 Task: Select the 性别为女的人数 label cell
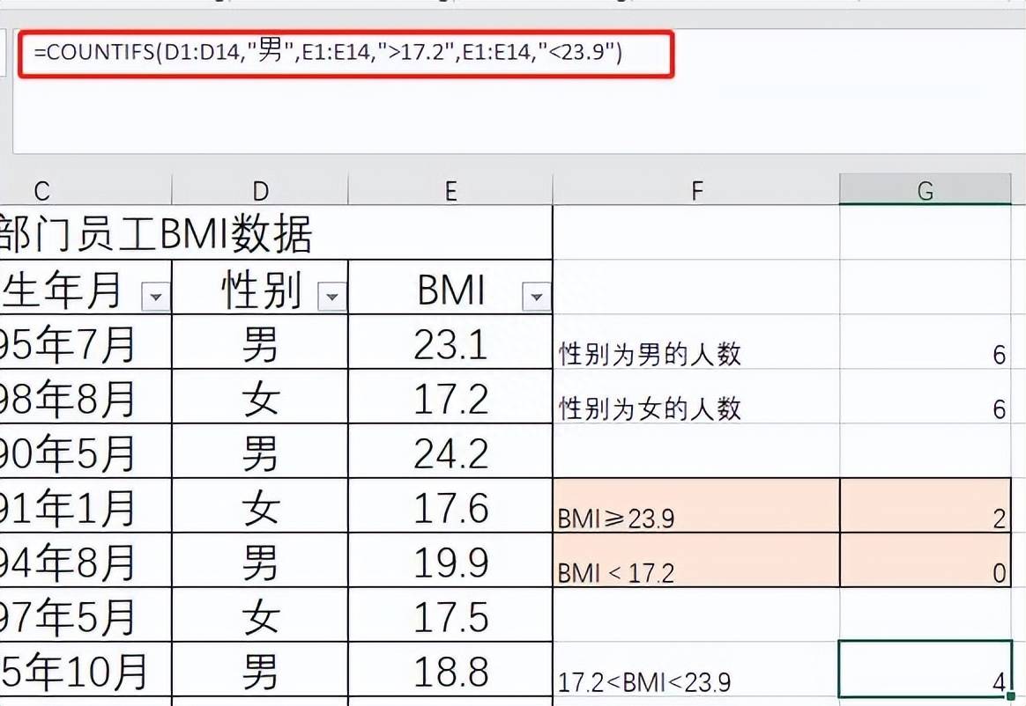[696, 397]
